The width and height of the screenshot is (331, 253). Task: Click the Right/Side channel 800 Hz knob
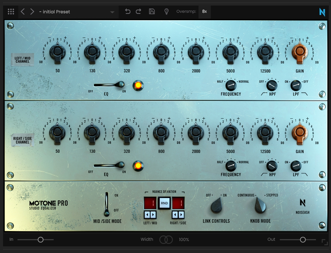pyautogui.click(x=161, y=133)
